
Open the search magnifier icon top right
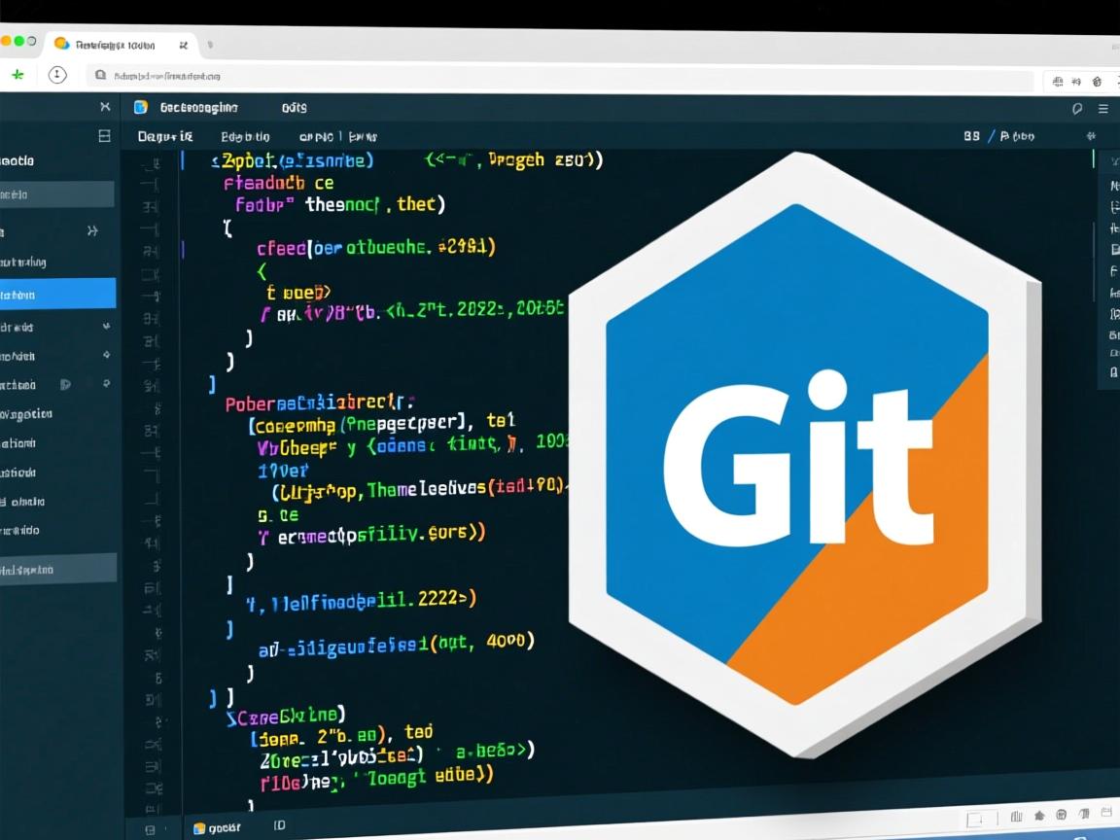coord(1076,108)
